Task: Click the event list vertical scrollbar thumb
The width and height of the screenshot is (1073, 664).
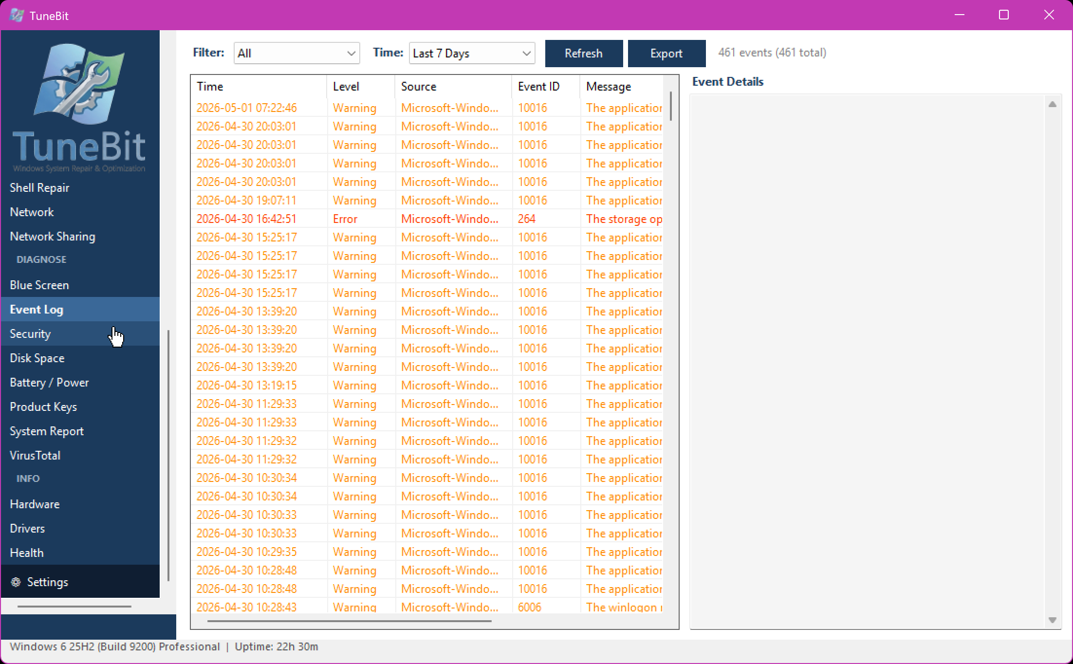Action: click(671, 106)
